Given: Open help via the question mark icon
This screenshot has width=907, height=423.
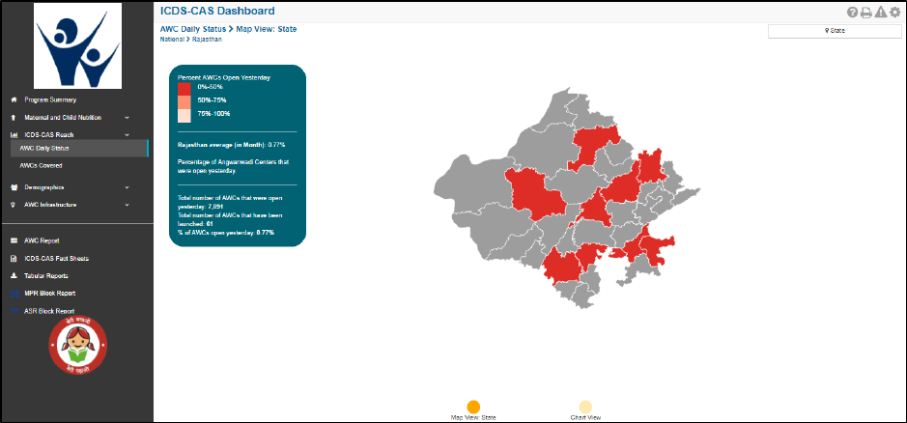Looking at the screenshot, I should 852,13.
